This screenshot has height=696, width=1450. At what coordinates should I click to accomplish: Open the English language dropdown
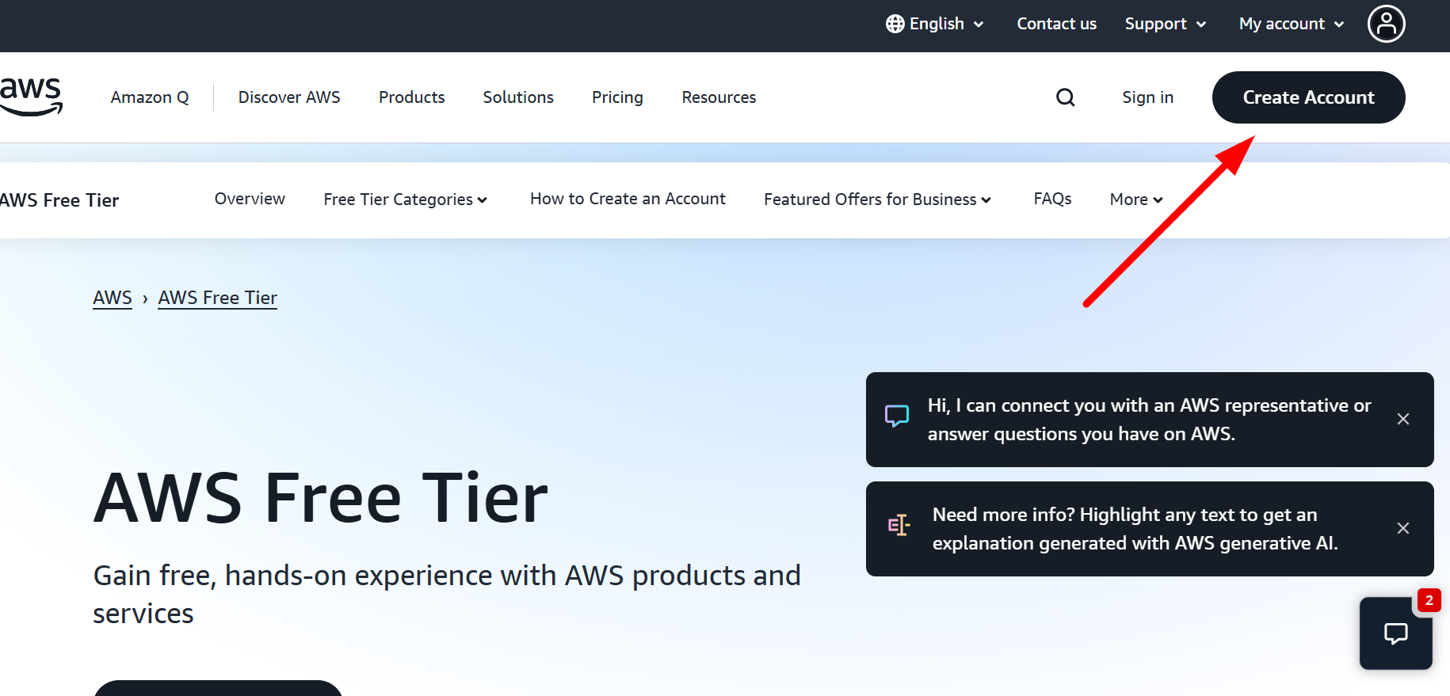click(936, 24)
